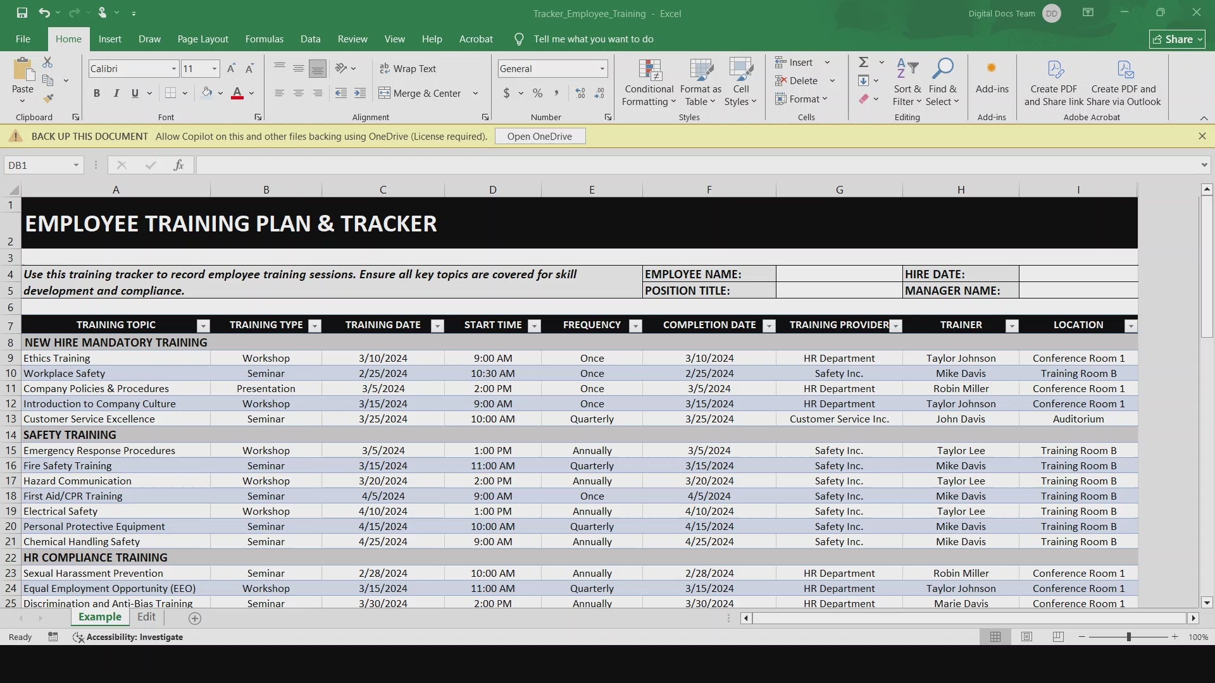Click the Open OneDrive button
This screenshot has width=1215, height=683.
pyautogui.click(x=539, y=136)
